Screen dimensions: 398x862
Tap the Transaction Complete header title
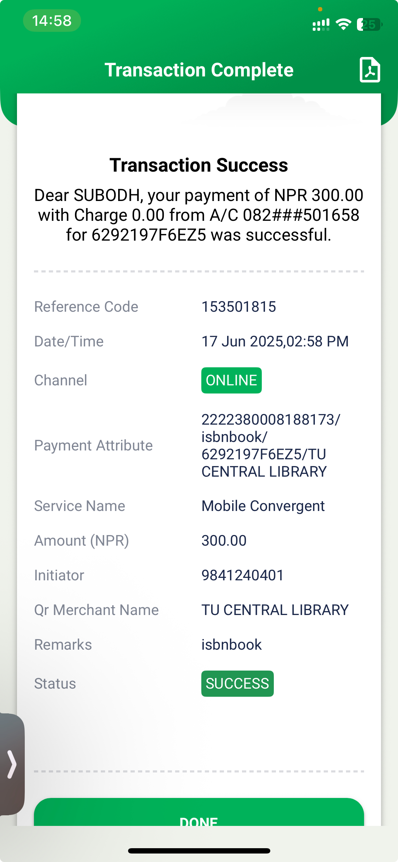click(199, 70)
